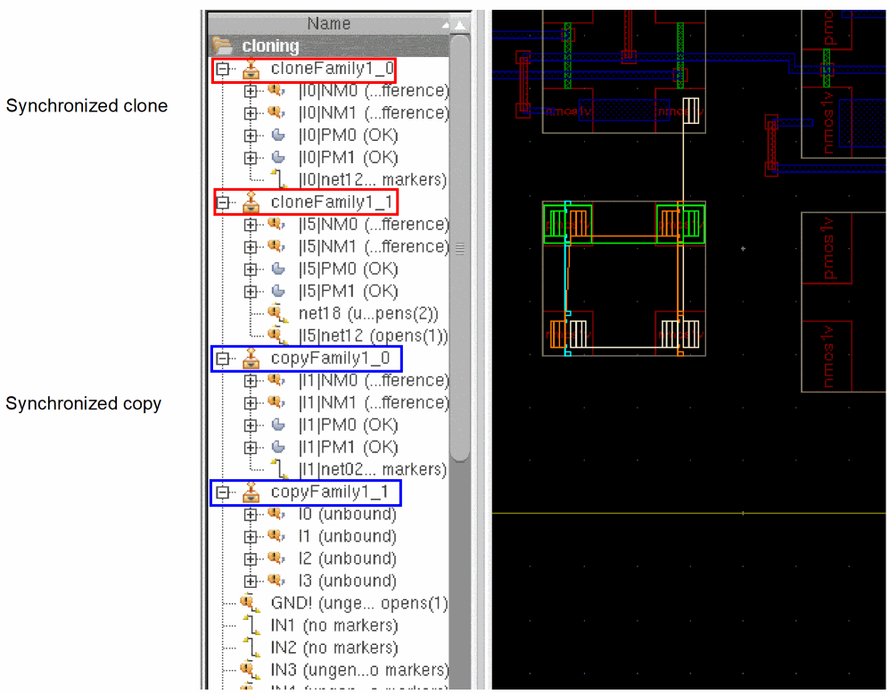Viewport: 889px width, 694px height.
Task: Expand the |I5|PM1 (OK) entry
Action: [x=251, y=292]
